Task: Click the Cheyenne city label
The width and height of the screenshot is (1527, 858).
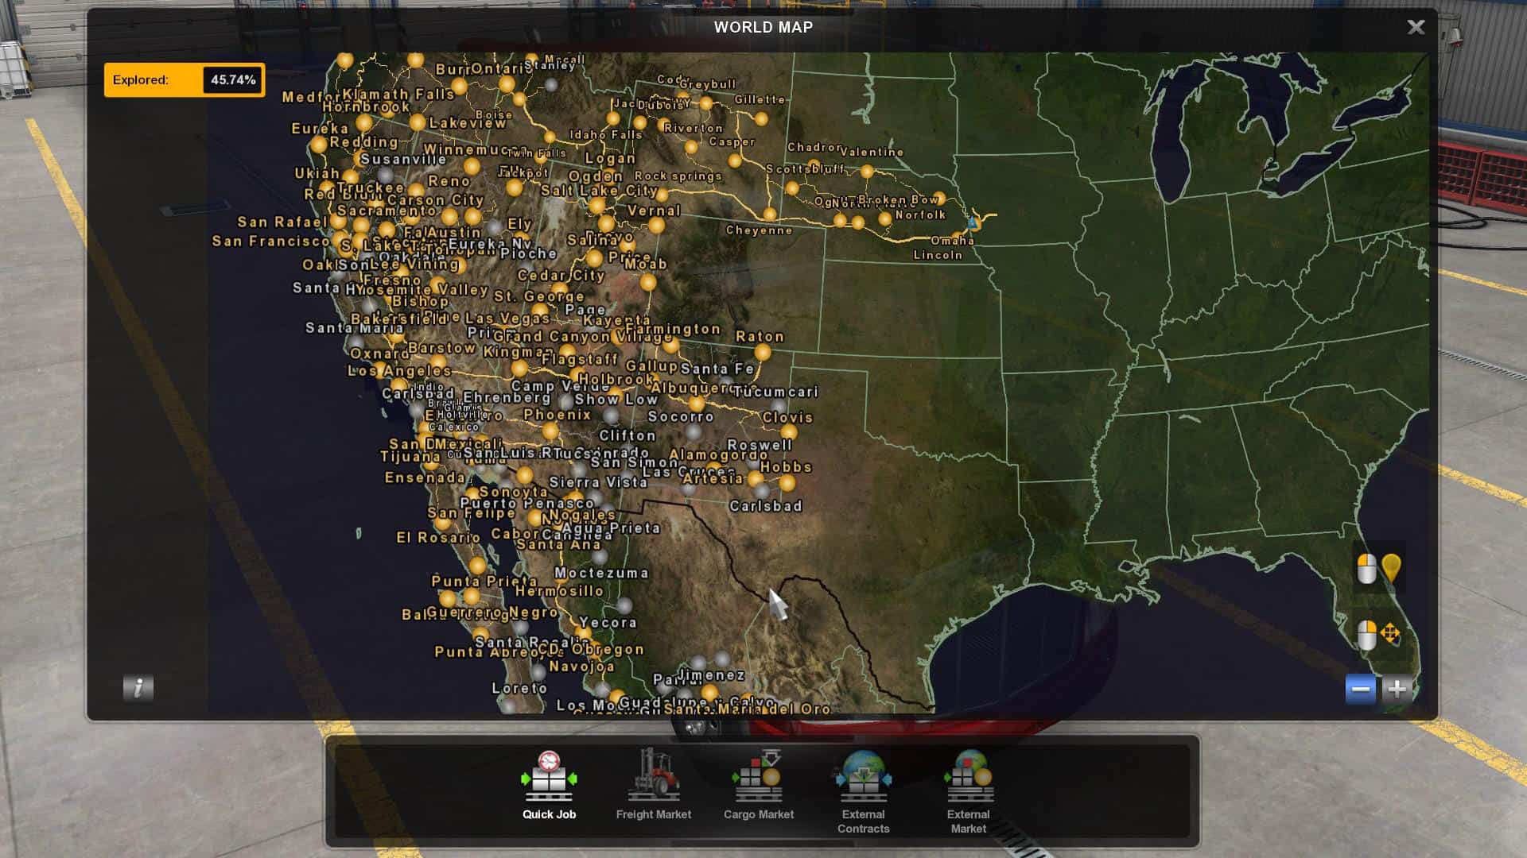Action: click(759, 230)
